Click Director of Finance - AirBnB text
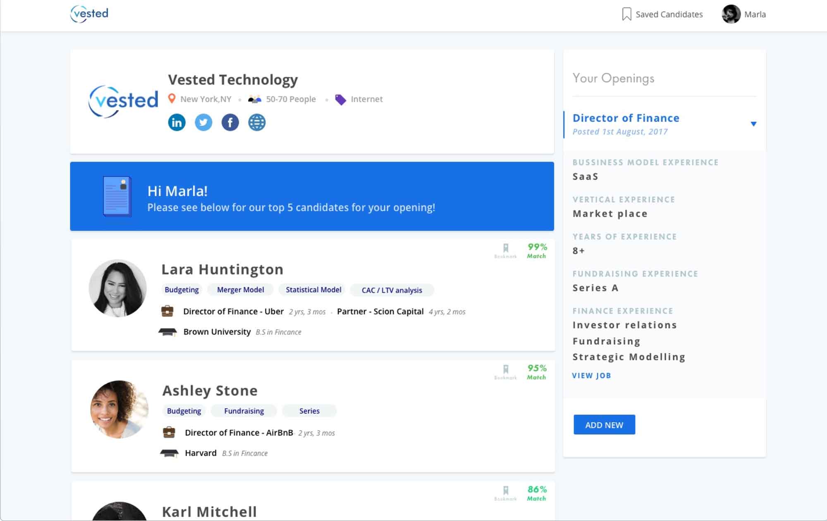 click(239, 433)
